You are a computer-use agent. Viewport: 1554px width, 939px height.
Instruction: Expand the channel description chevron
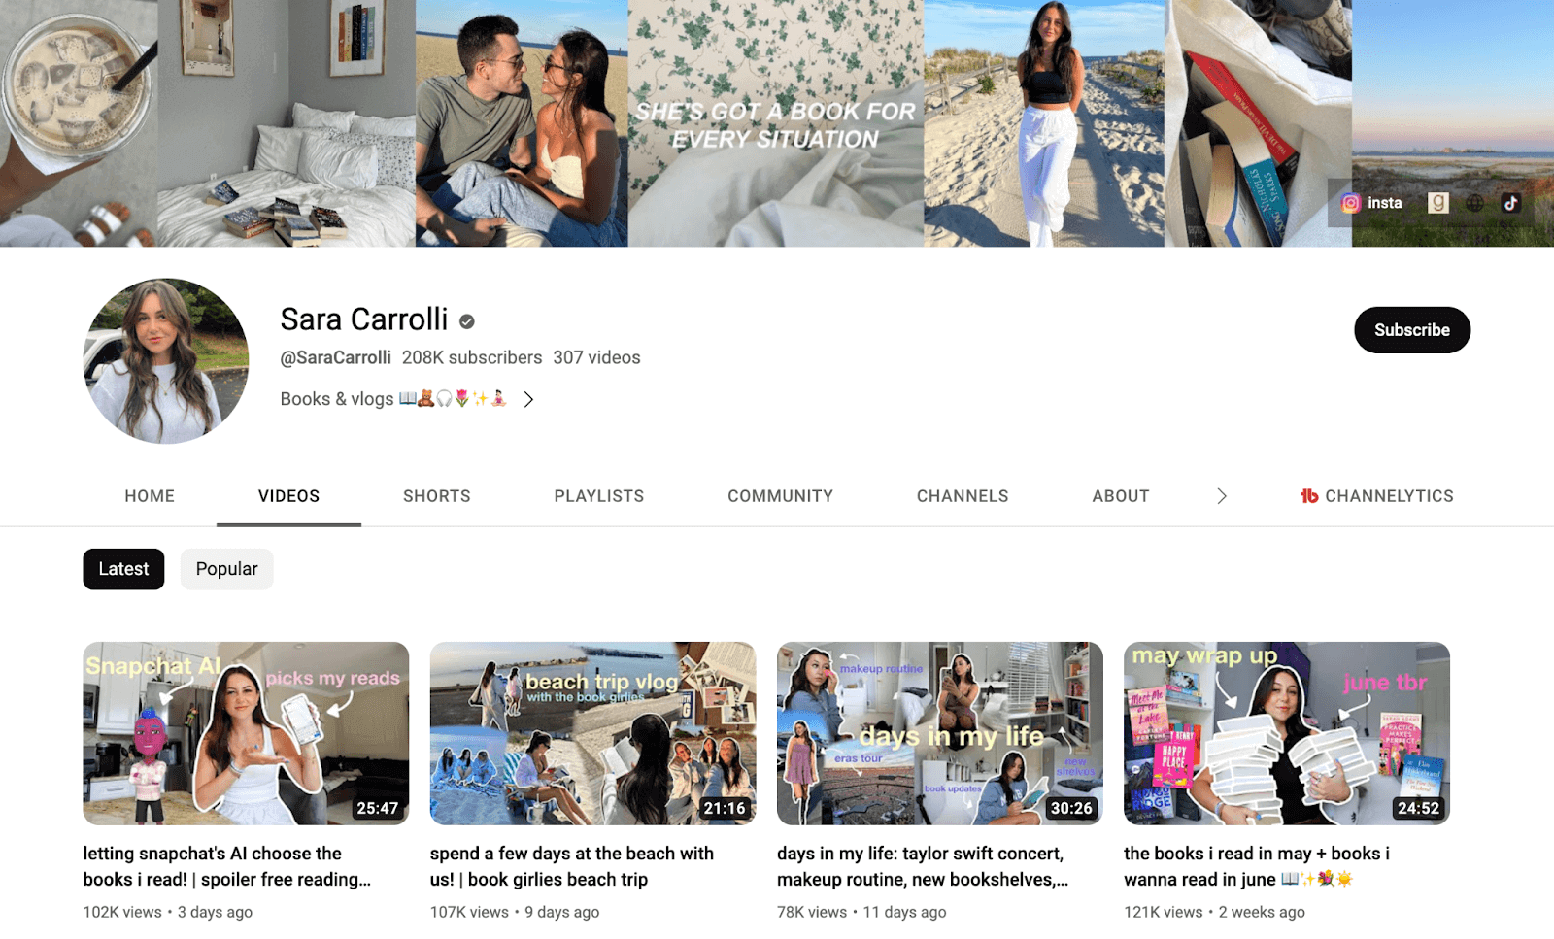[x=528, y=399]
